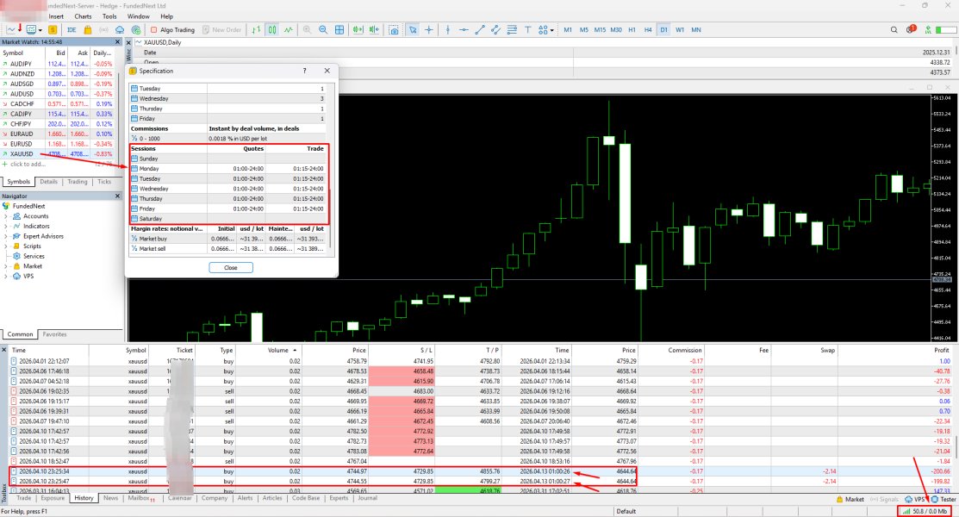Screen dimensions: 959x517
Task: Expand the Expert Advisors tree node
Action: click(6, 236)
